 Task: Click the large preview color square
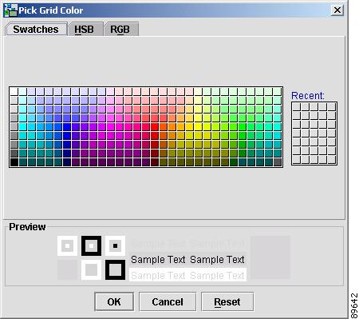pyautogui.click(x=270, y=257)
